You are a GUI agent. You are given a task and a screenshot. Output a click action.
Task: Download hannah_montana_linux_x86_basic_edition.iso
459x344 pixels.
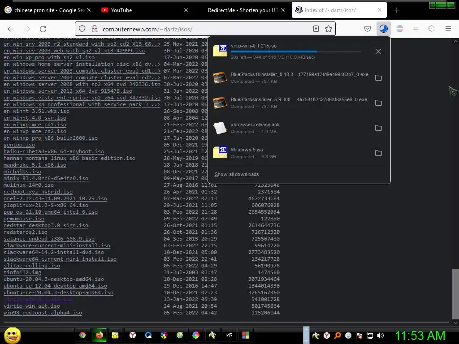tap(69, 158)
